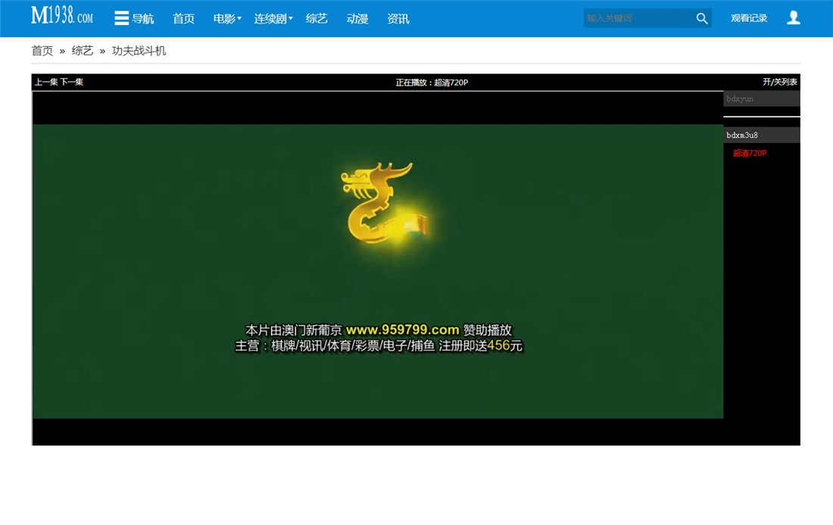Image resolution: width=833 pixels, height=525 pixels.
Task: Click 综艺 in the breadcrumb trail
Action: click(x=83, y=50)
